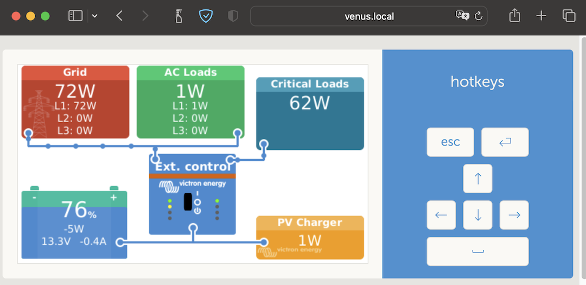586x285 pixels.
Task: Select the Grid power tile
Action: pyautogui.click(x=75, y=102)
